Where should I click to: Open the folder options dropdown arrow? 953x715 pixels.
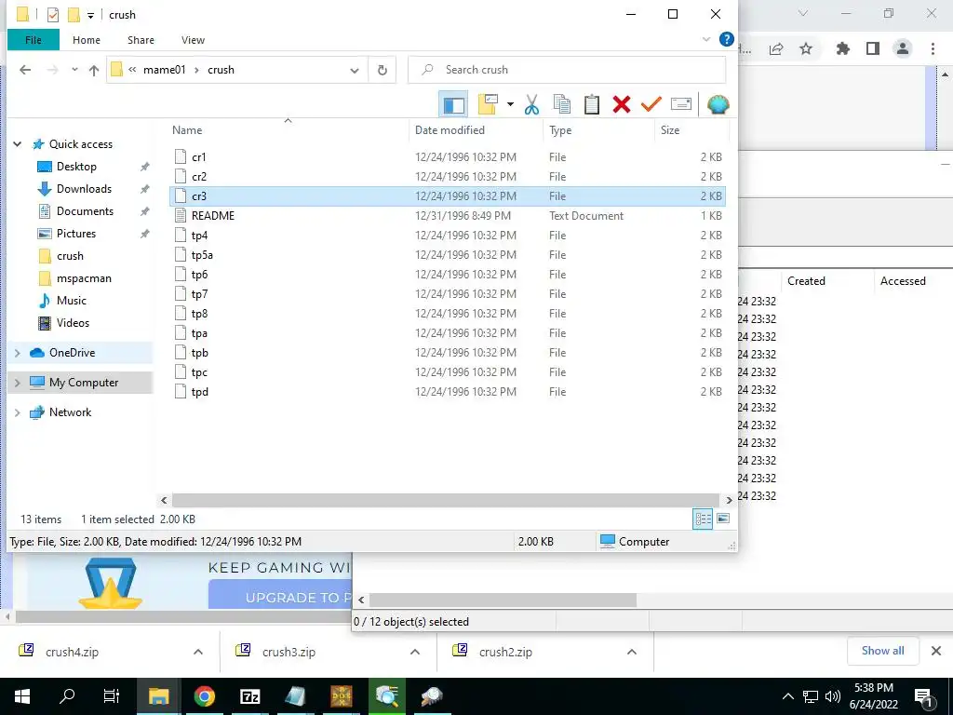(x=510, y=104)
